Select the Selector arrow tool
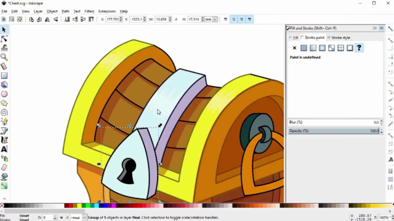The image size is (394, 221). pos(4,29)
